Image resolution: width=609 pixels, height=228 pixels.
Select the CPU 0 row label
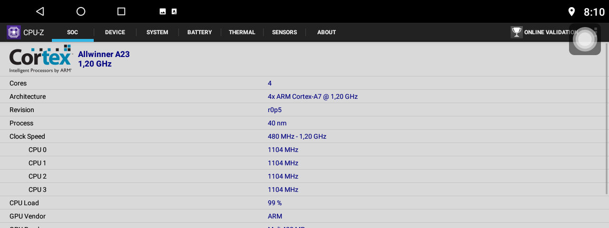[x=38, y=150]
